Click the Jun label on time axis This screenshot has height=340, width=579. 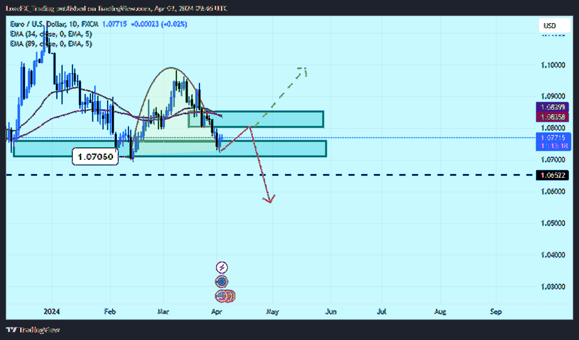(331, 312)
